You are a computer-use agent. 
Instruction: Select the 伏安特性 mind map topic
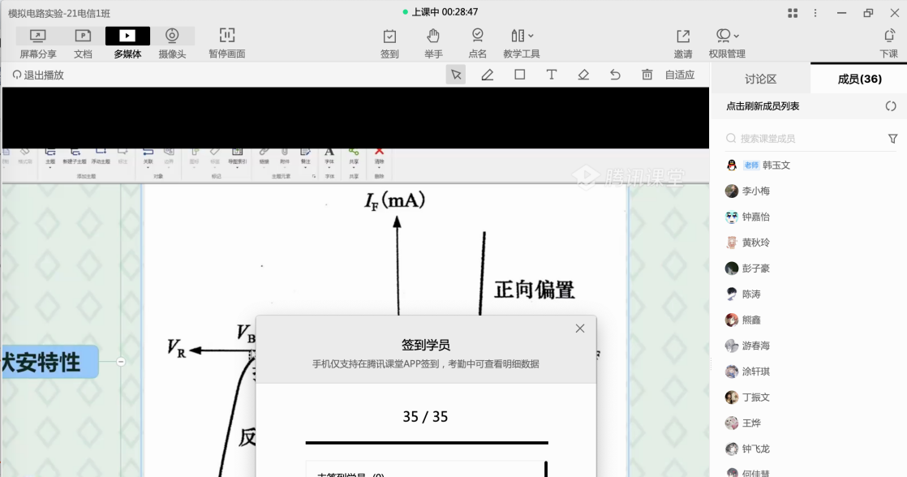(x=50, y=363)
